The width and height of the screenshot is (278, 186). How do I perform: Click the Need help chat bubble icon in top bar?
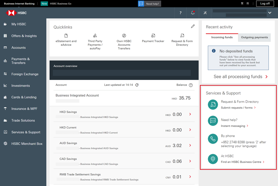pyautogui.click(x=141, y=3)
